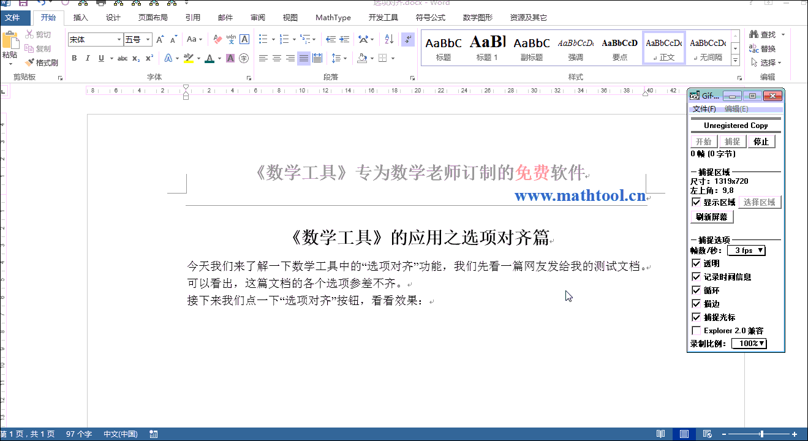This screenshot has width=808, height=441.
Task: Toggle the 透明 (transparent) checkbox
Action: click(696, 263)
